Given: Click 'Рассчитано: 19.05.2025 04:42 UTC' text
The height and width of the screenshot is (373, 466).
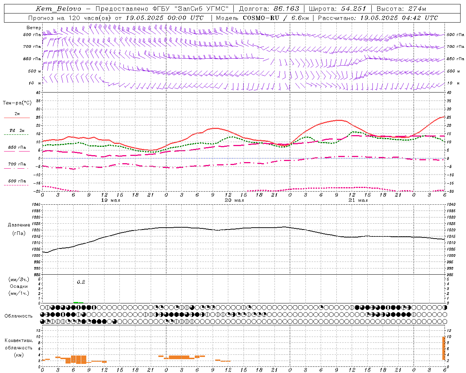Looking at the screenshot, I should pos(378,18).
